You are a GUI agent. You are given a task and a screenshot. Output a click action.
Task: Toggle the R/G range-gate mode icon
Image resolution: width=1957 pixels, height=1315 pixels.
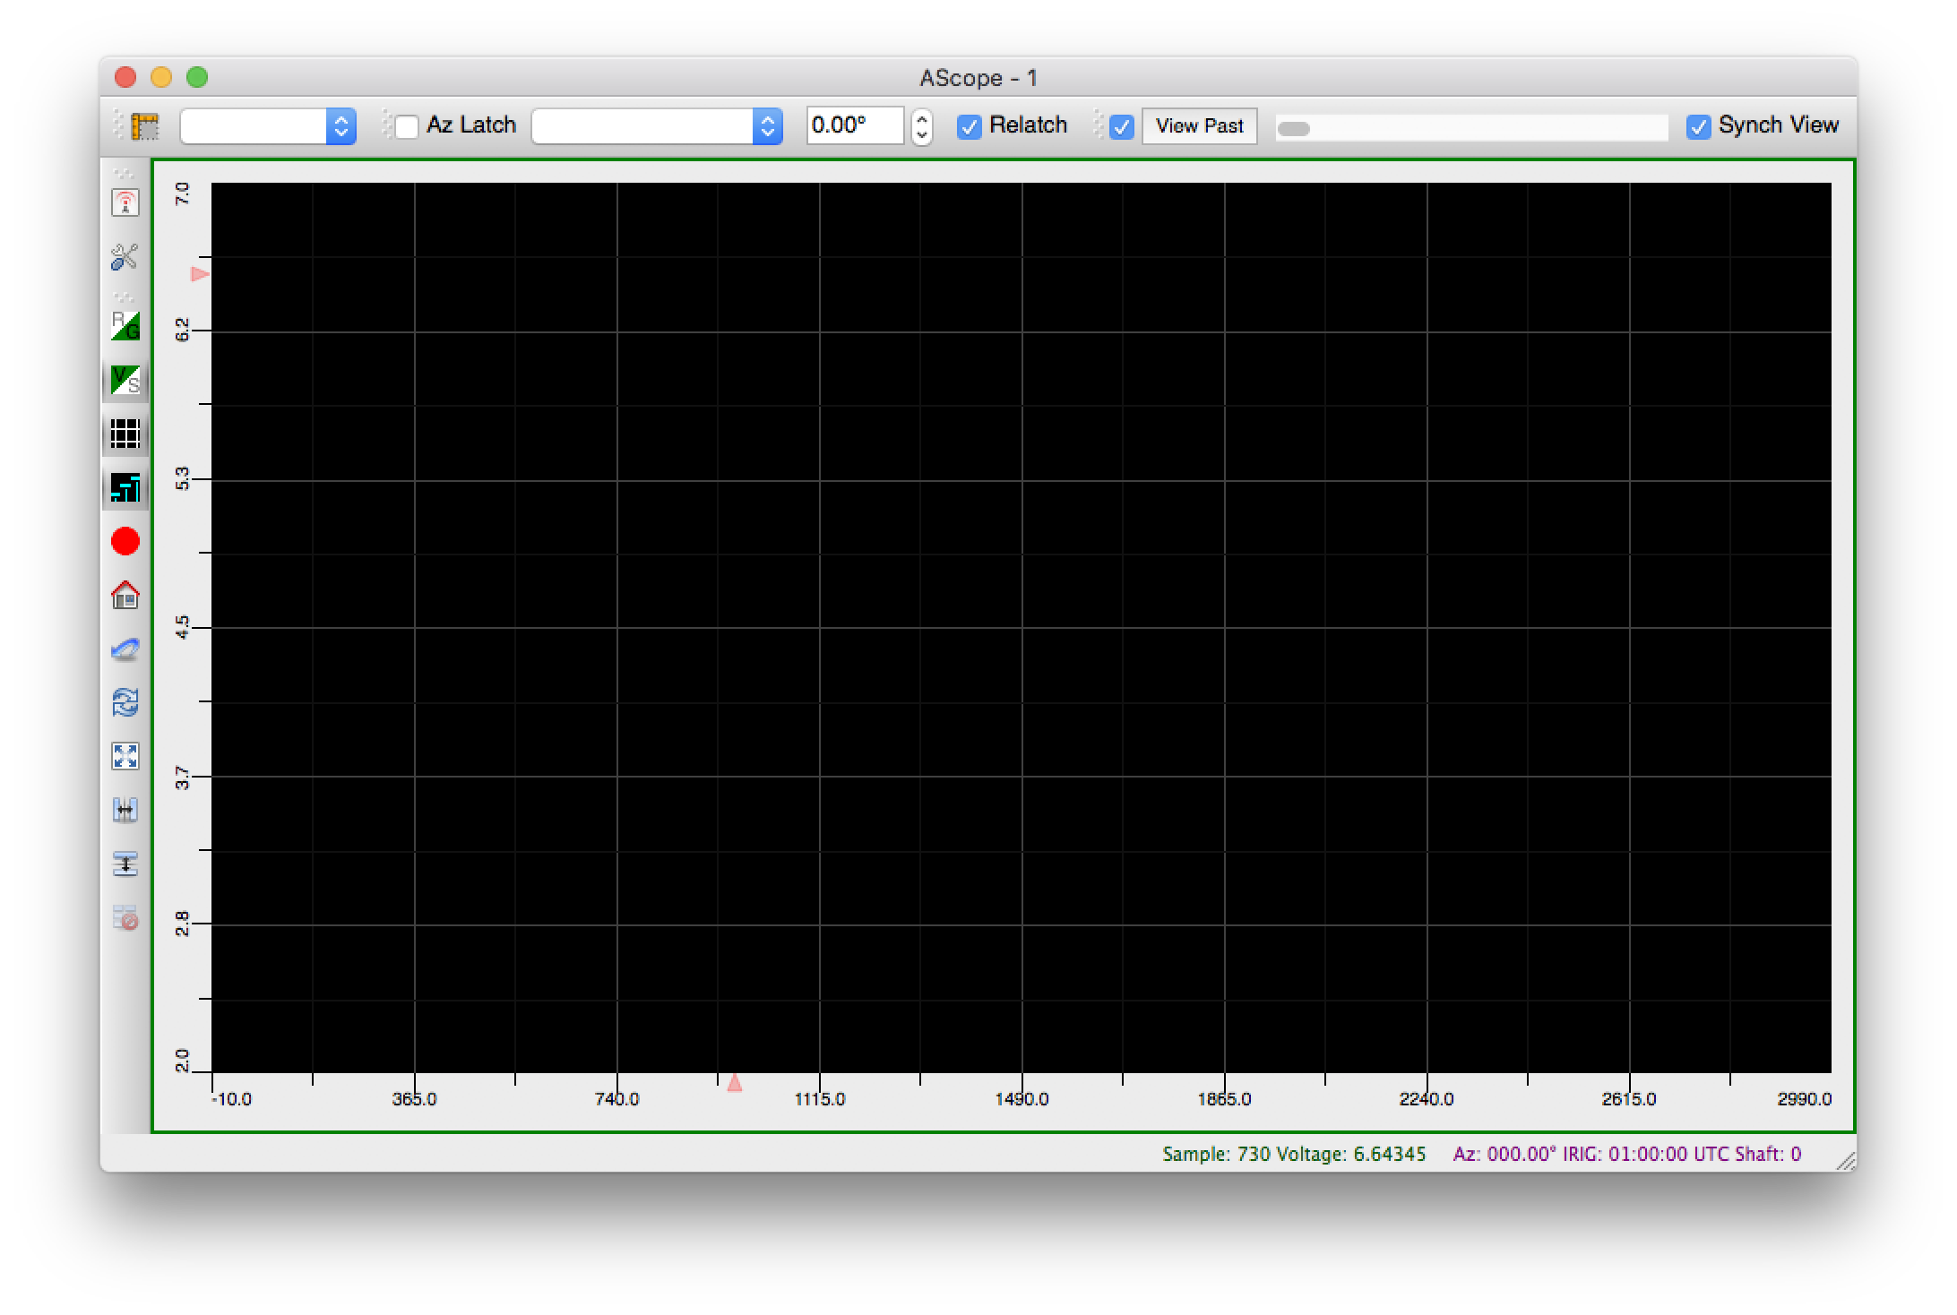coord(125,326)
